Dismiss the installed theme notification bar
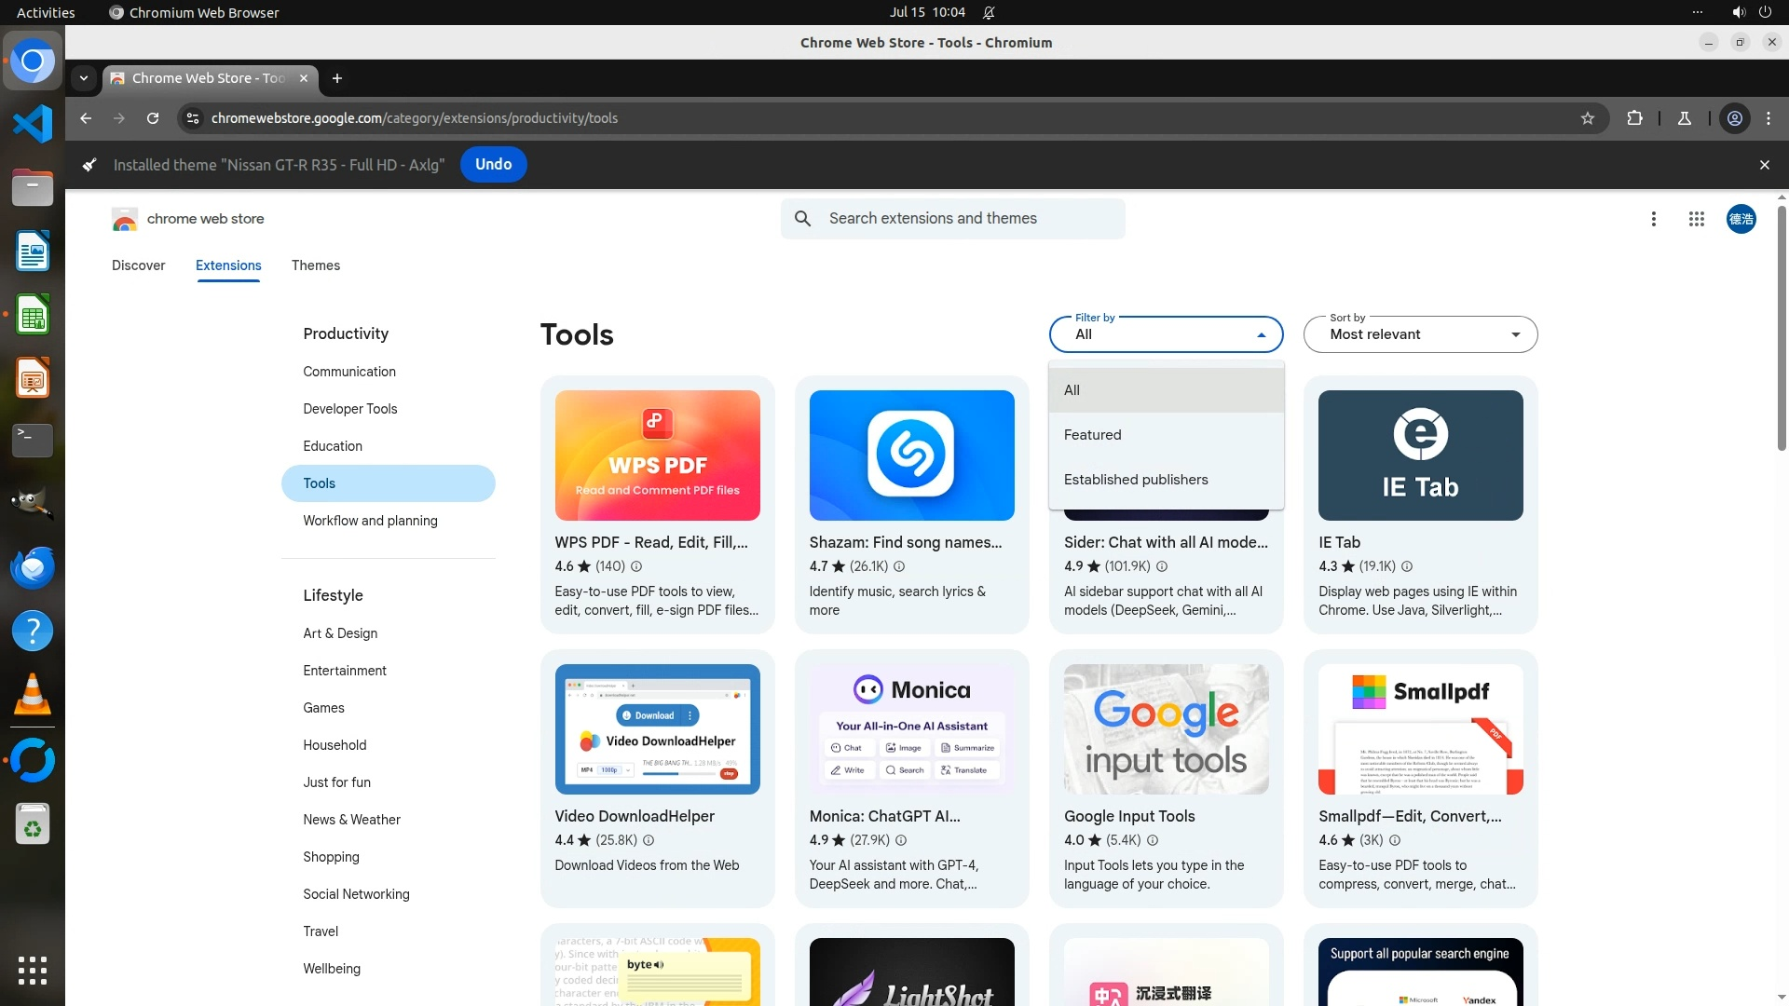 click(1764, 165)
